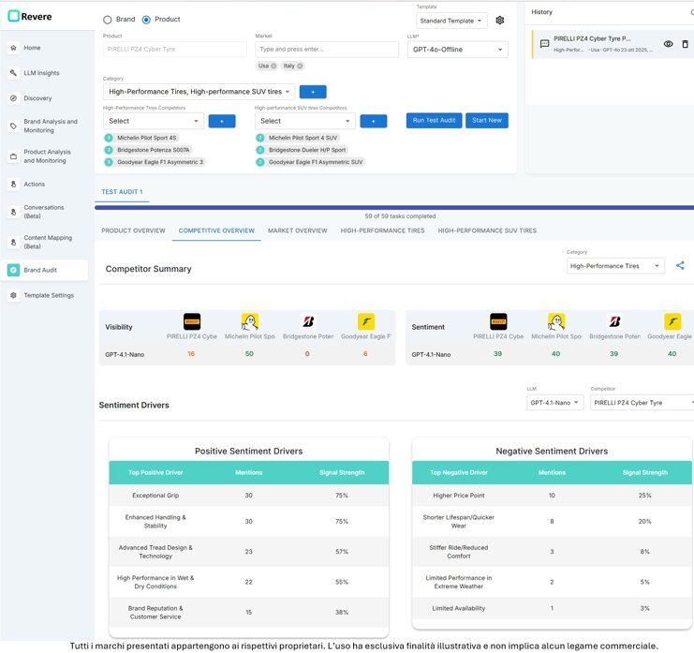
Task: Click the Revere logo
Action: [x=30, y=16]
